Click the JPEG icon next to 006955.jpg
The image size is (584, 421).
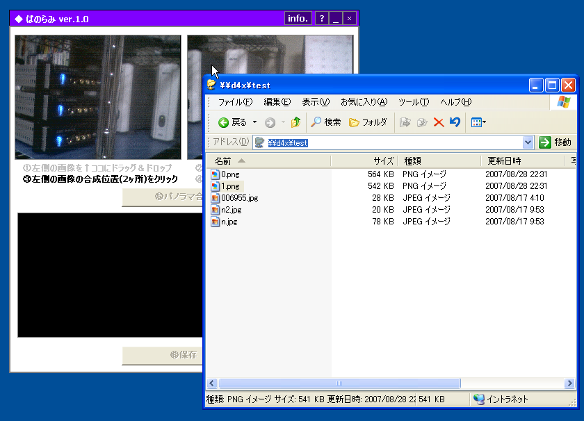point(215,198)
